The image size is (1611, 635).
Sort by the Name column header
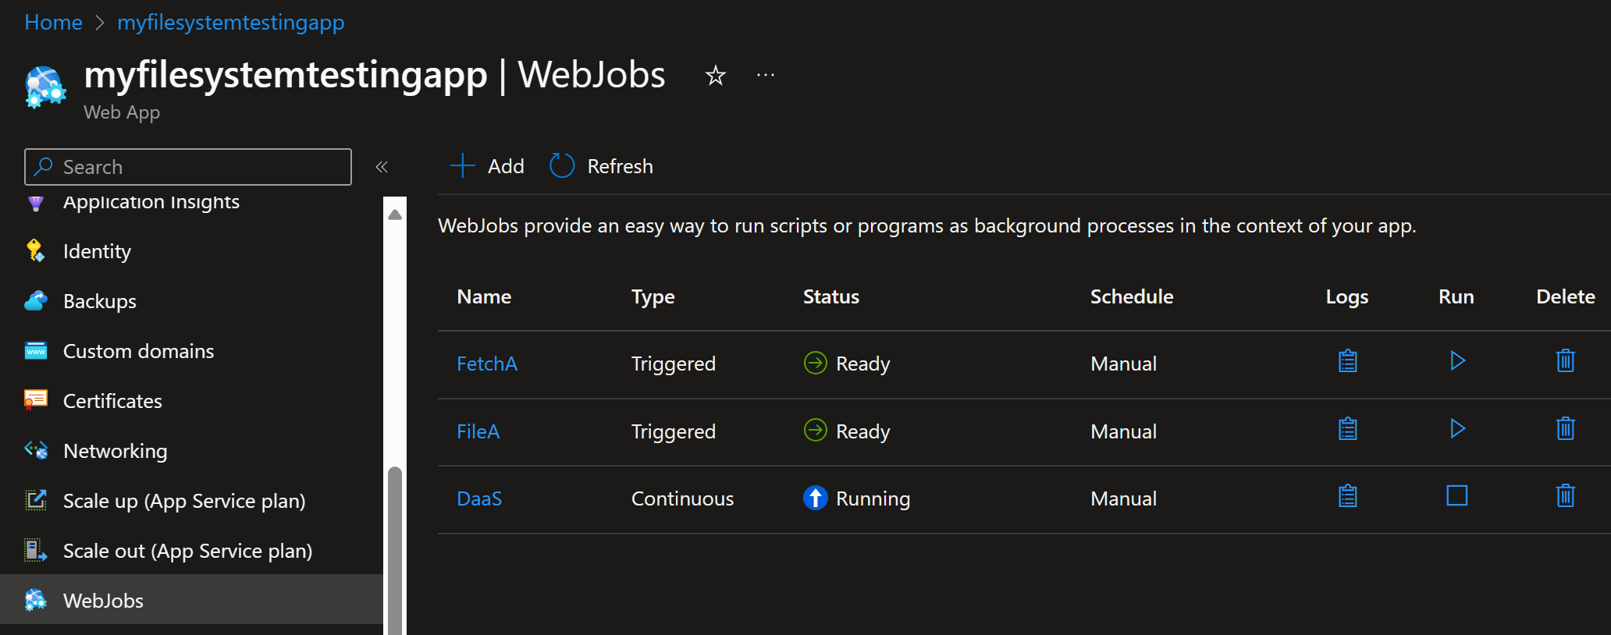tap(484, 296)
